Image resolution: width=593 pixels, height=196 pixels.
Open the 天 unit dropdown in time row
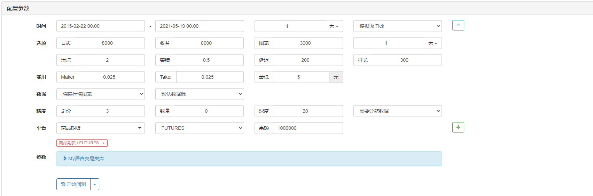coord(334,26)
